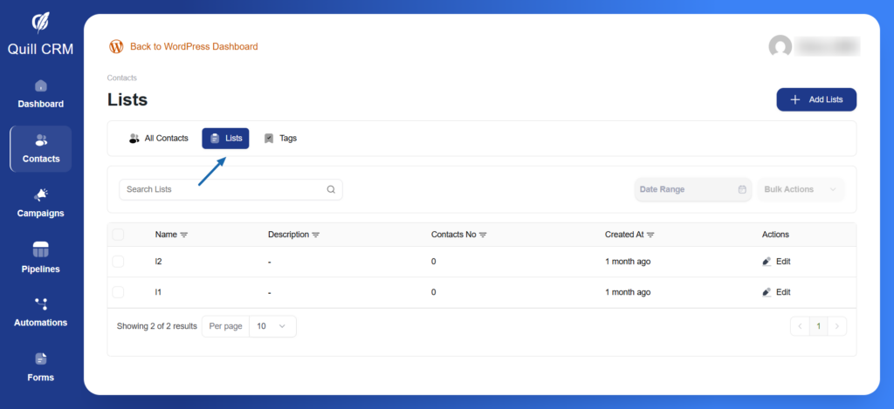Check the box for list l2
Screen dimensions: 894x409
click(x=118, y=262)
